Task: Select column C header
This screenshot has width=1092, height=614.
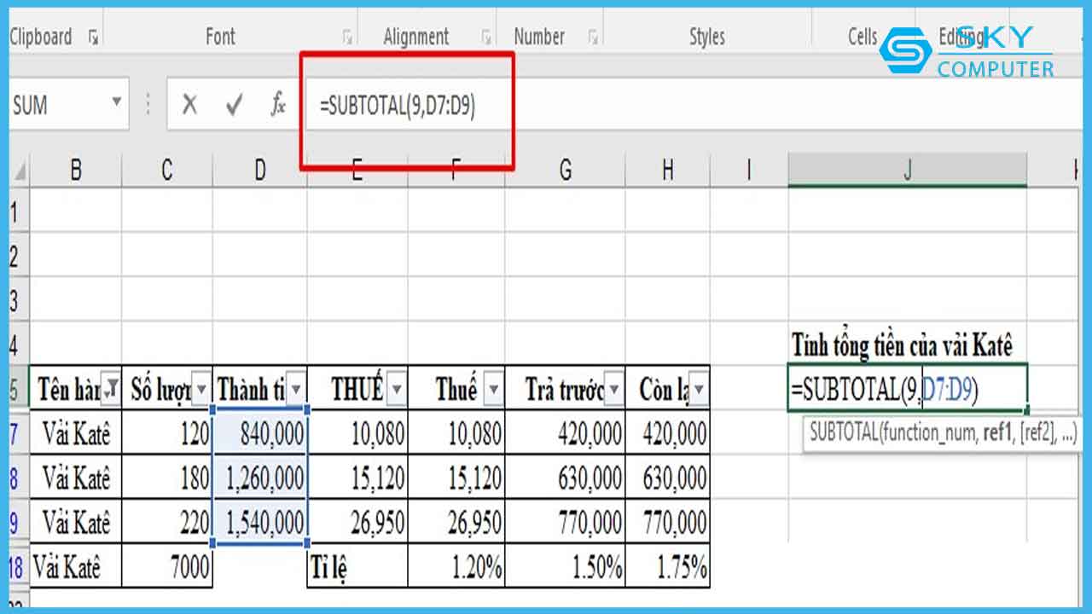Action: pyautogui.click(x=167, y=171)
